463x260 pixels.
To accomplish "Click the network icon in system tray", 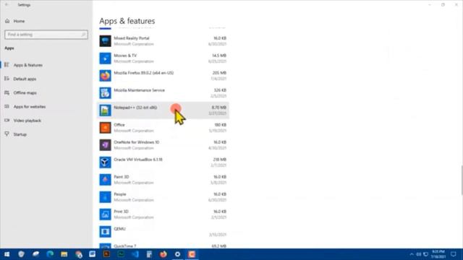I will pyautogui.click(x=426, y=254).
